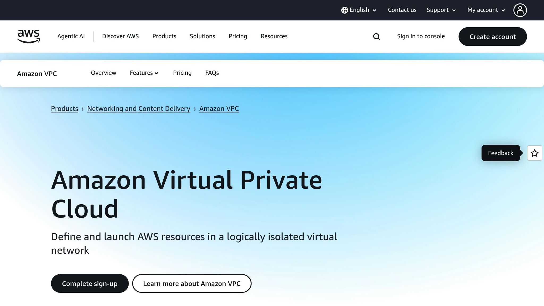Click the 'Define and launch AWS resources' subtitle
Screen dimensions: 544x306
tap(194, 243)
